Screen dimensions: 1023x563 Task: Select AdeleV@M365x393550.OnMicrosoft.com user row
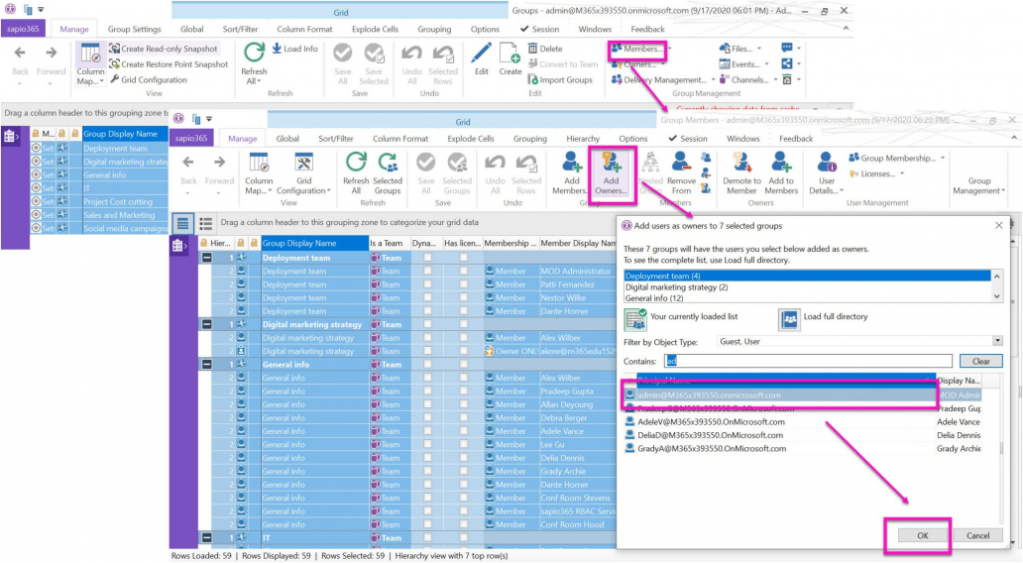point(803,421)
